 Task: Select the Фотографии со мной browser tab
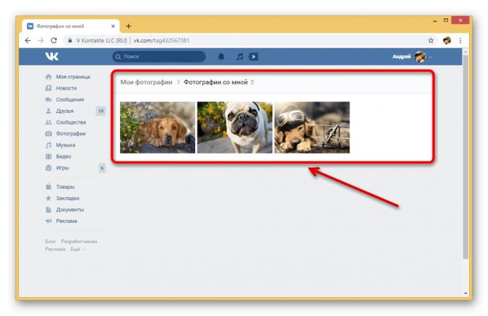tap(71, 26)
